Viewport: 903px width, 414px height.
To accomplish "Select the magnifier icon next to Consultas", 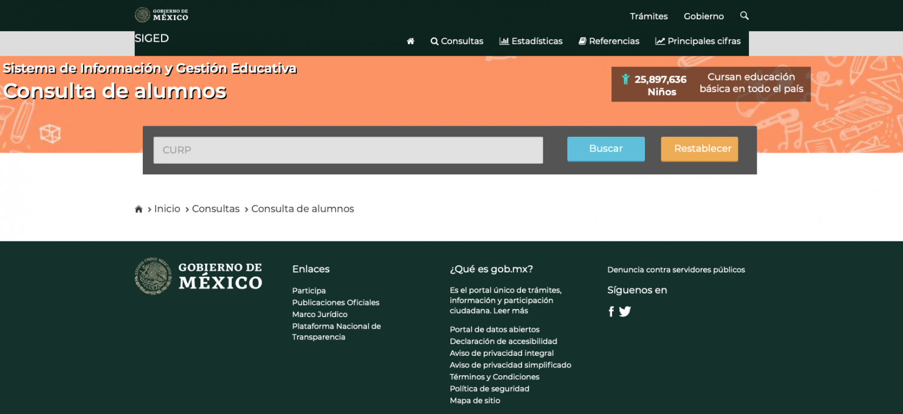I will coord(434,41).
